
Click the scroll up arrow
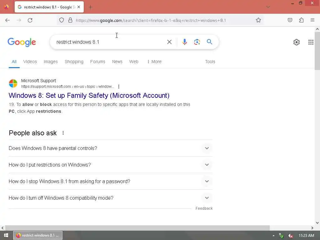click(317, 29)
